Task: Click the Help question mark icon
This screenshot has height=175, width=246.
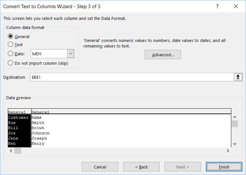Action: [x=218, y=6]
